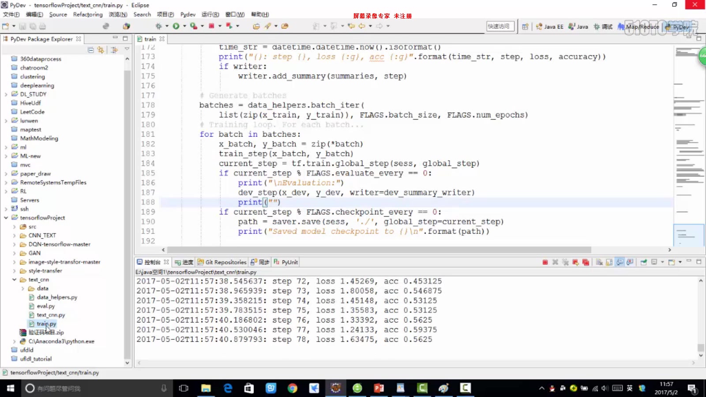Select the LeetCode project
The width and height of the screenshot is (706, 397).
(x=32, y=112)
